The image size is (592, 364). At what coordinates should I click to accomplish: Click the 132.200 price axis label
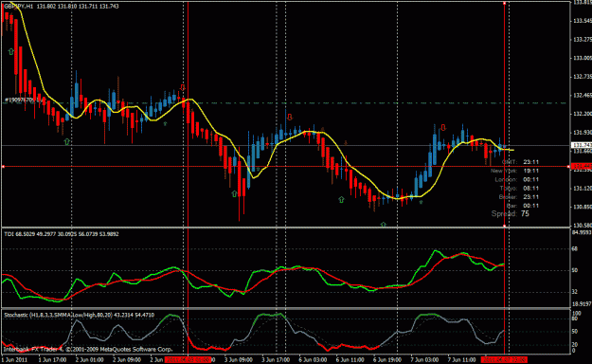582,114
